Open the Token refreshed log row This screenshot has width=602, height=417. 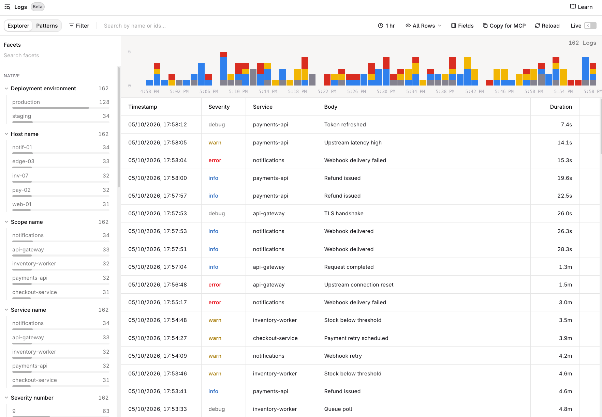(360, 125)
